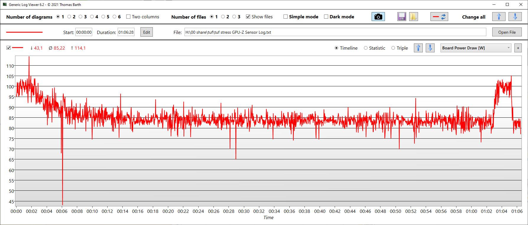Click the camera screenshot icon
The height and width of the screenshot is (225, 528).
click(x=378, y=17)
